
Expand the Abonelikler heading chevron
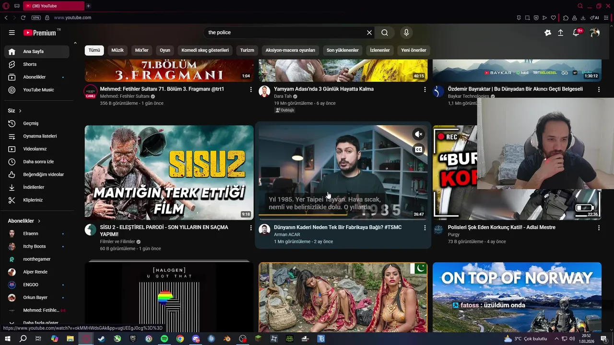pos(39,221)
